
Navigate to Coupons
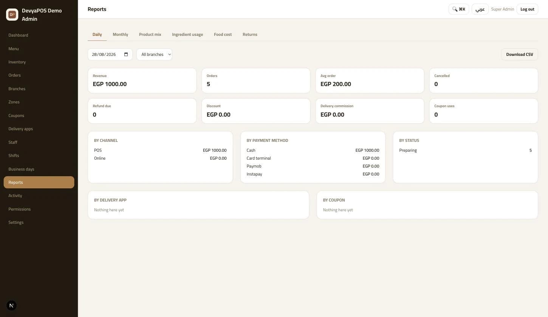pos(39,115)
